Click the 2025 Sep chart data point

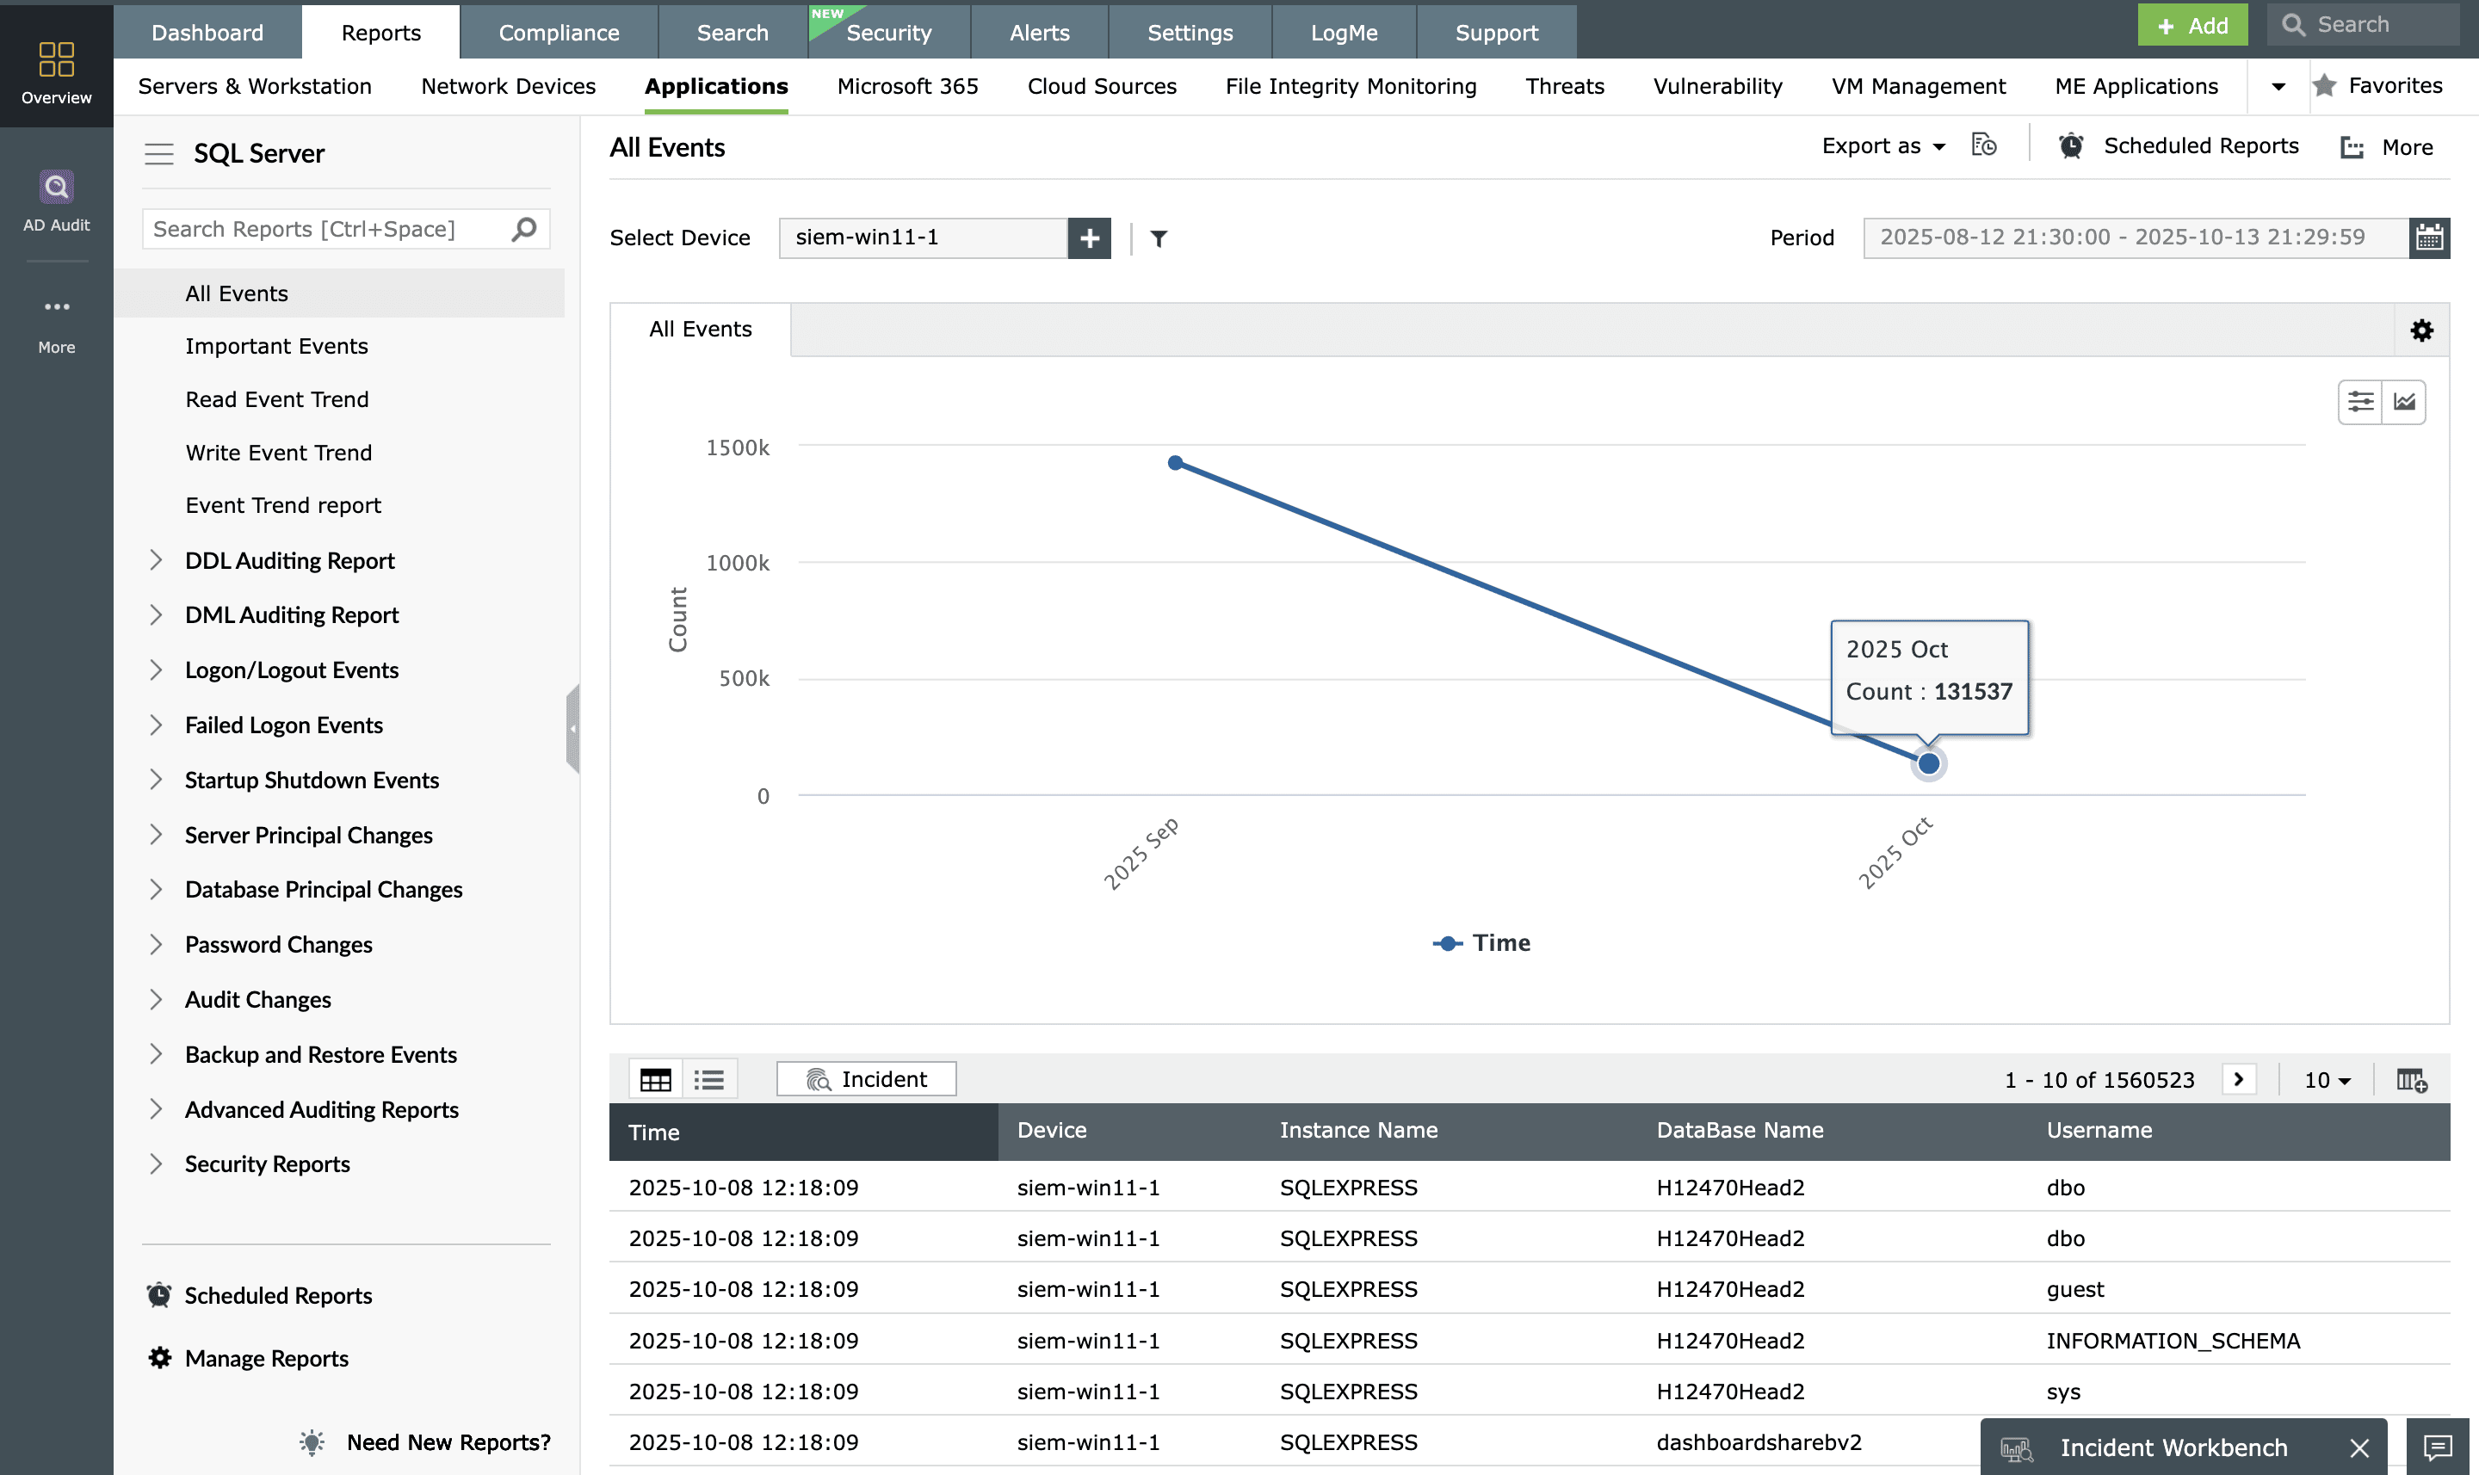[x=1175, y=463]
